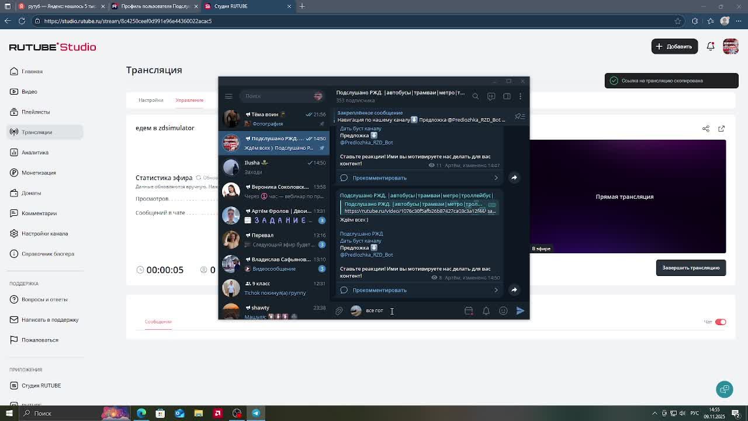The width and height of the screenshot is (748, 421).
Task: Open the Windows Start menu
Action: coord(8,413)
